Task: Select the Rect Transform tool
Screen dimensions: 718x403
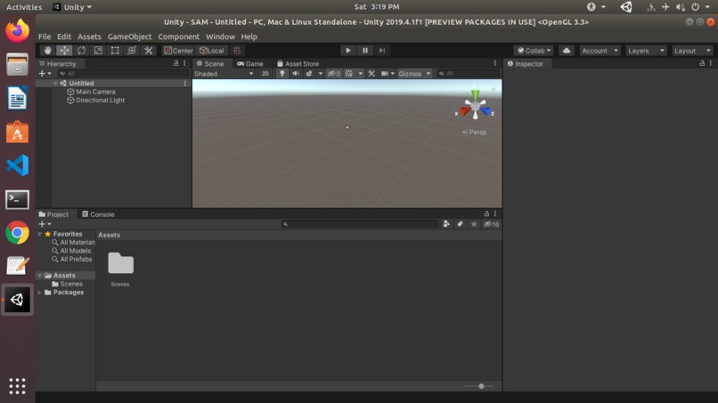Action: 115,51
